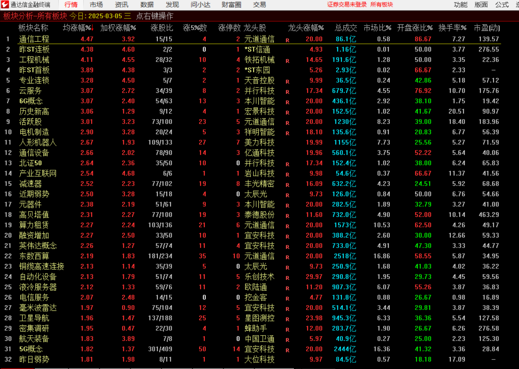Click the R marker beside 欧陆通
The width and height of the screenshot is (519, 369).
(x=287, y=288)
